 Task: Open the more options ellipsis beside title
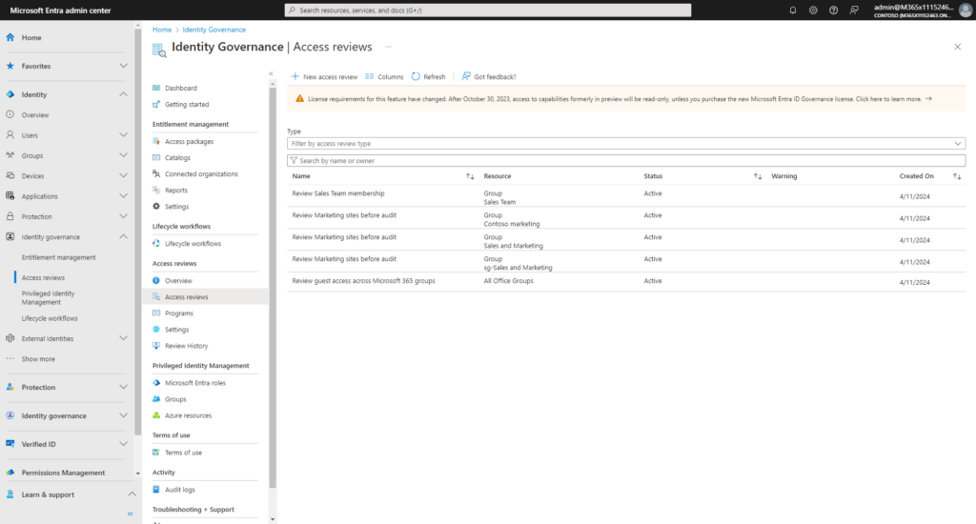[x=389, y=47]
